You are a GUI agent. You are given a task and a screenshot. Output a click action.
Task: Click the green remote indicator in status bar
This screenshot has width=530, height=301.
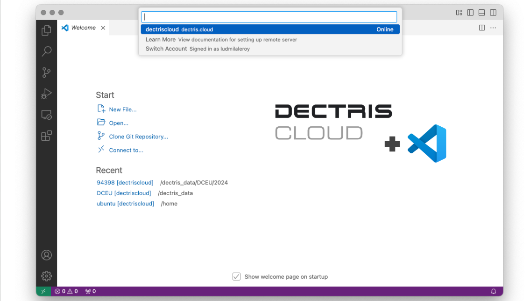coord(43,291)
